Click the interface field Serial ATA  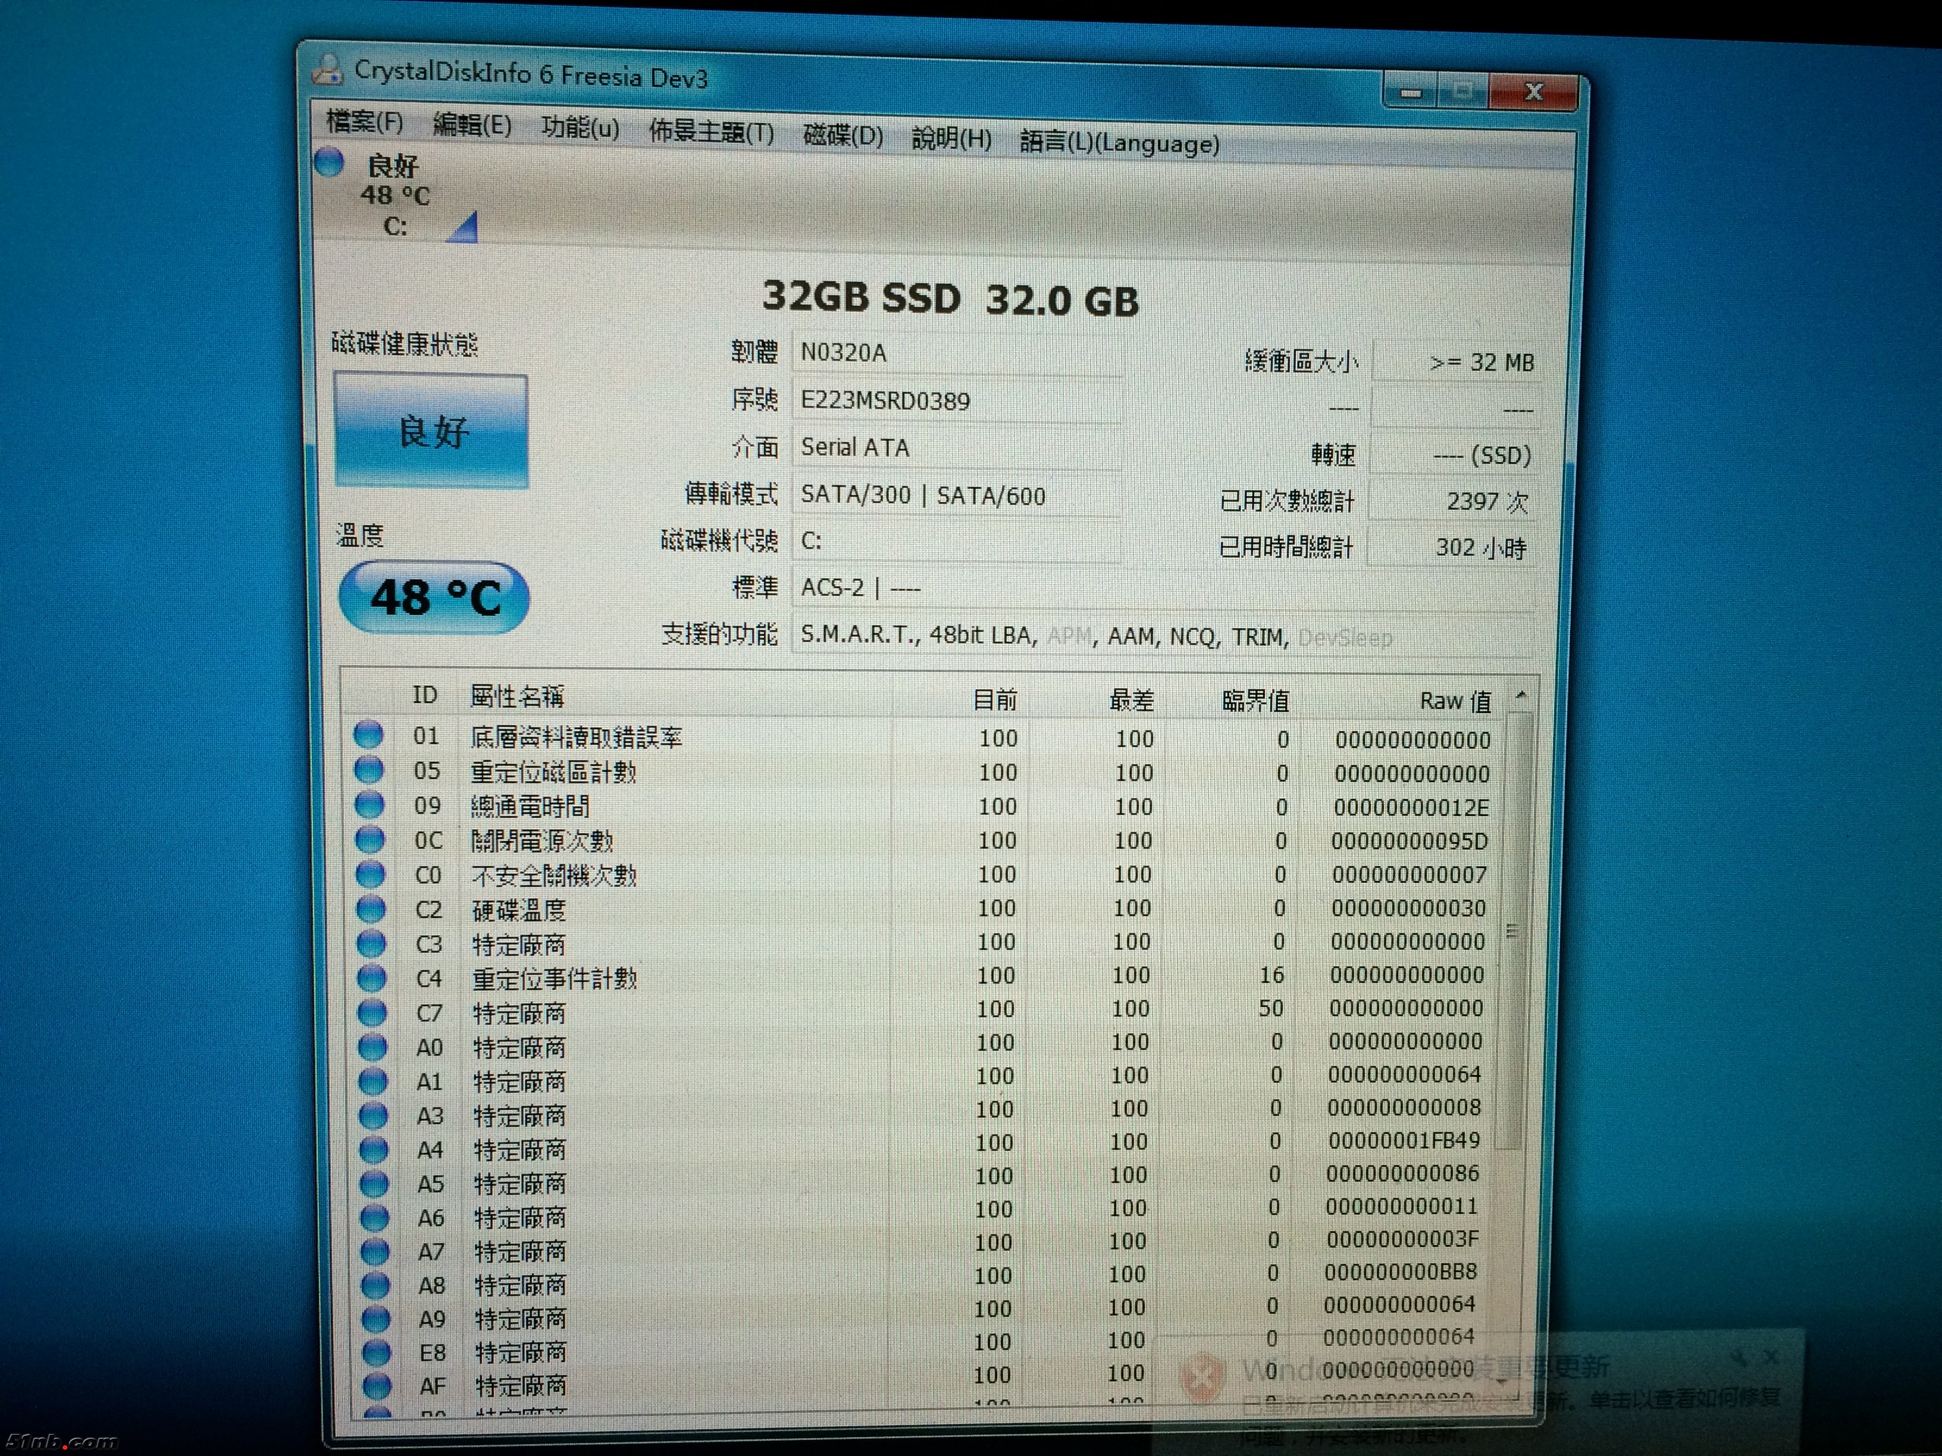956,448
